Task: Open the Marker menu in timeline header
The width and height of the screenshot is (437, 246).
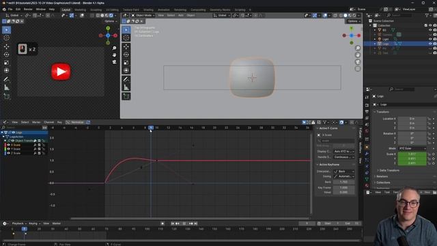Action: click(56, 223)
